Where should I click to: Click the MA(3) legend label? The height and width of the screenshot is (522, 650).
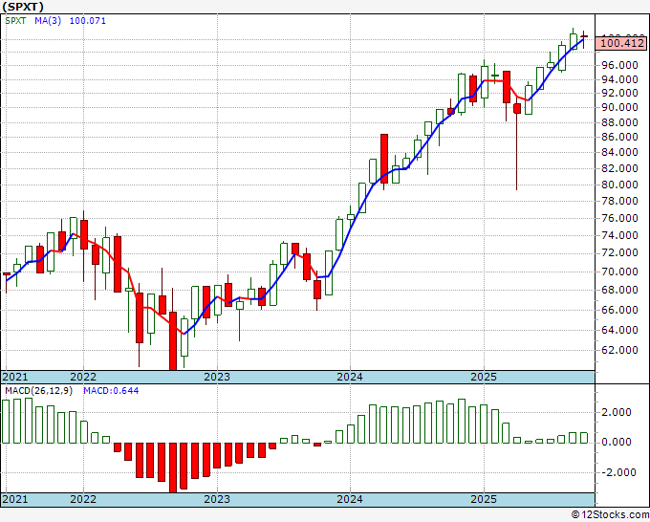coord(48,21)
